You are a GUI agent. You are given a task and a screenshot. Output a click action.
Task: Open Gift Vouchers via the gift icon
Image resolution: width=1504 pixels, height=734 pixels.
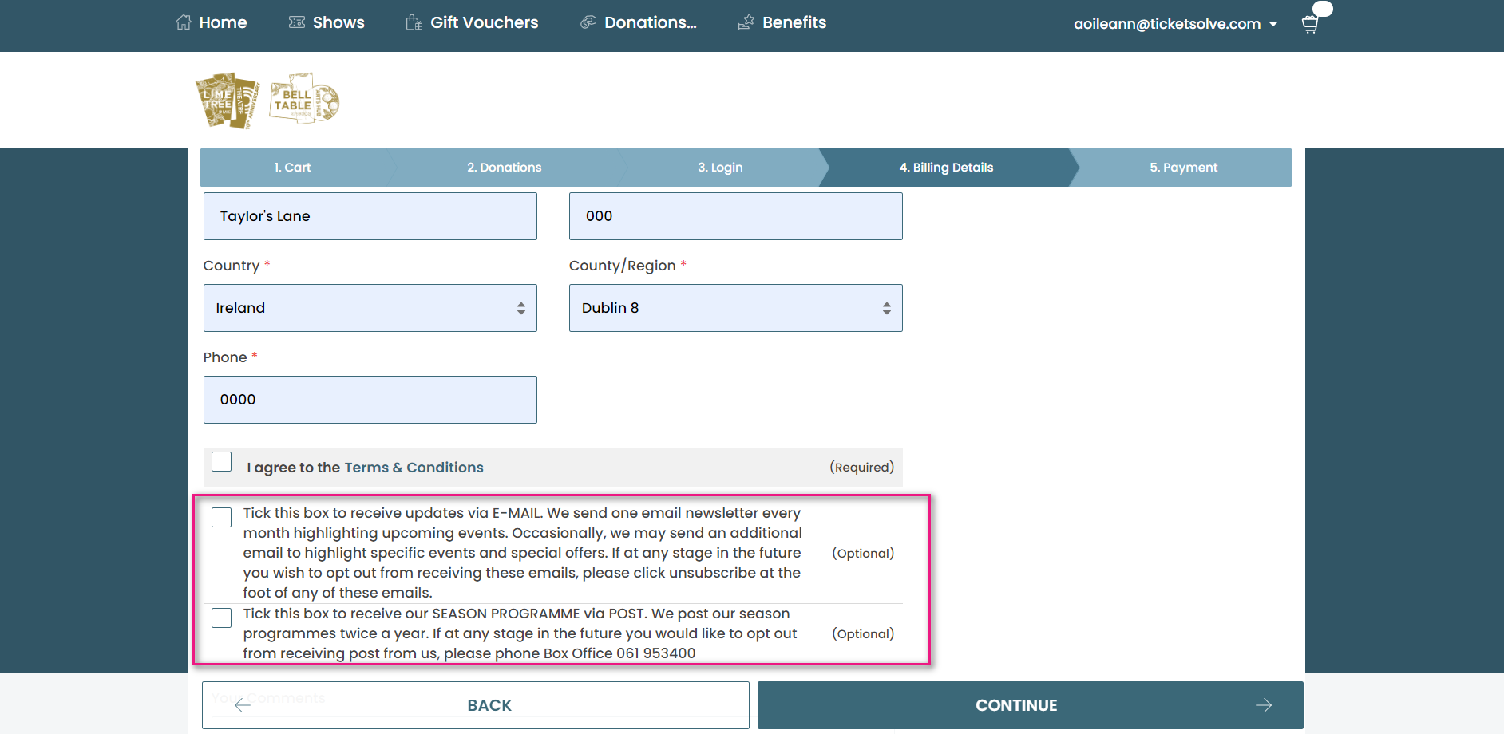[x=413, y=22]
